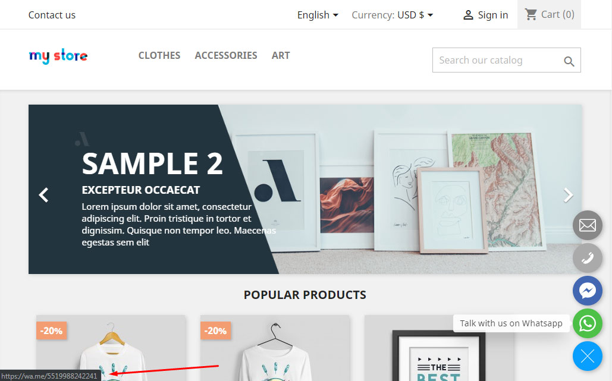This screenshot has width=612, height=381.
Task: Focus the Search our catalog field
Action: [498, 60]
